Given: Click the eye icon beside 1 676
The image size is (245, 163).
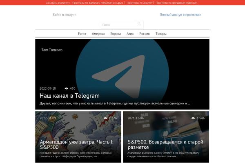Looking at the screenshot, I should (105, 118).
